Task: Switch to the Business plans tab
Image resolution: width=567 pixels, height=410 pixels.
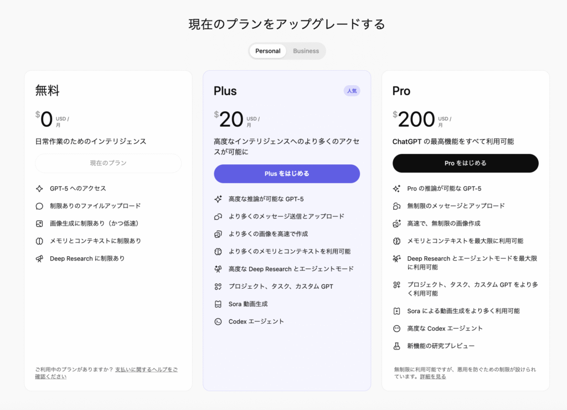Action: [306, 51]
